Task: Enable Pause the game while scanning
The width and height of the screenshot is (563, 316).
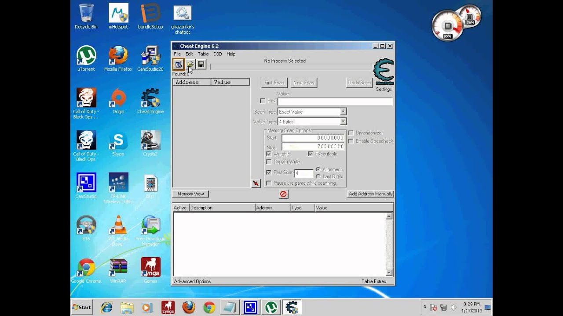Action: coord(269,183)
